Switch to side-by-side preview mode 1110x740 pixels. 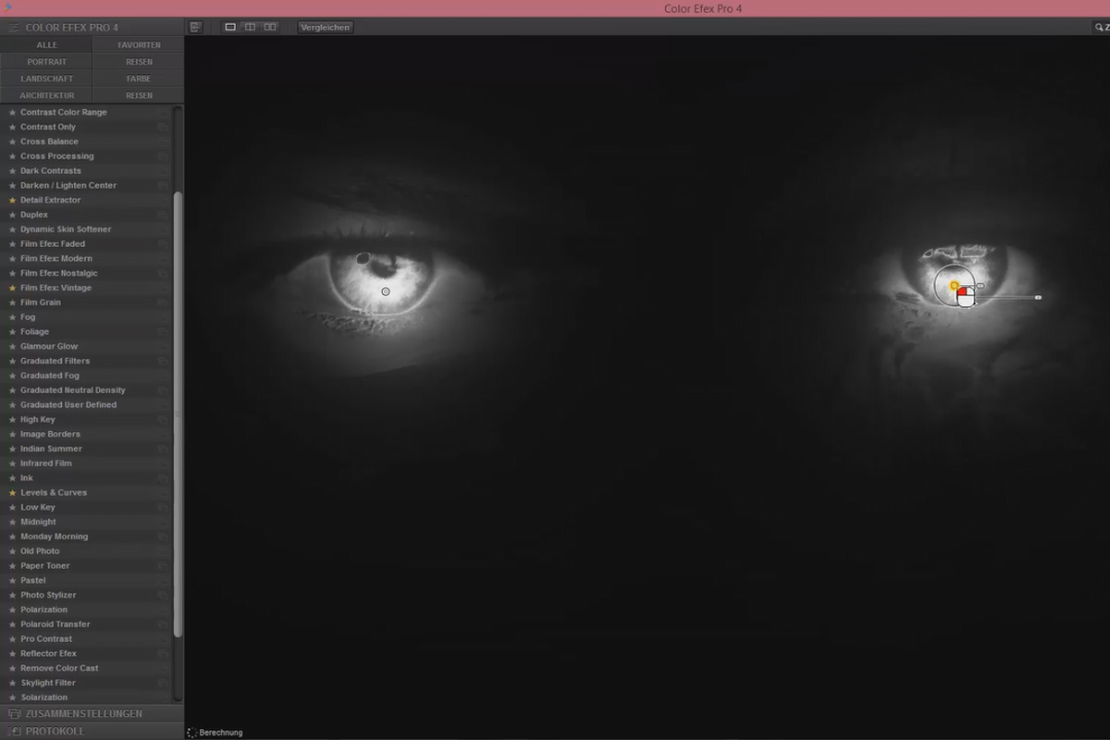(270, 27)
